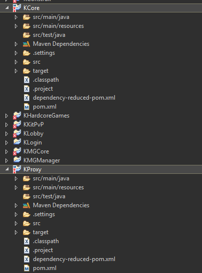Screen dimensions: 202x273
Task: Select src/main/resources under KProxy
Action: [x=58, y=187]
